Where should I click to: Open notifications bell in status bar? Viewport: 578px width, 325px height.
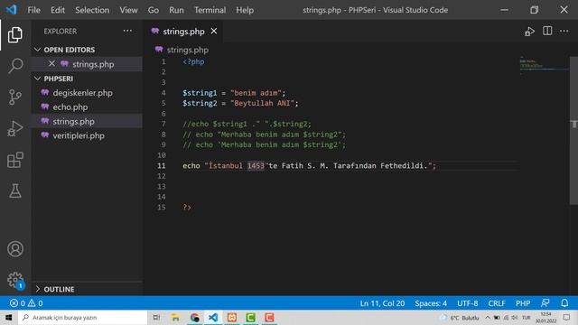[x=564, y=303]
